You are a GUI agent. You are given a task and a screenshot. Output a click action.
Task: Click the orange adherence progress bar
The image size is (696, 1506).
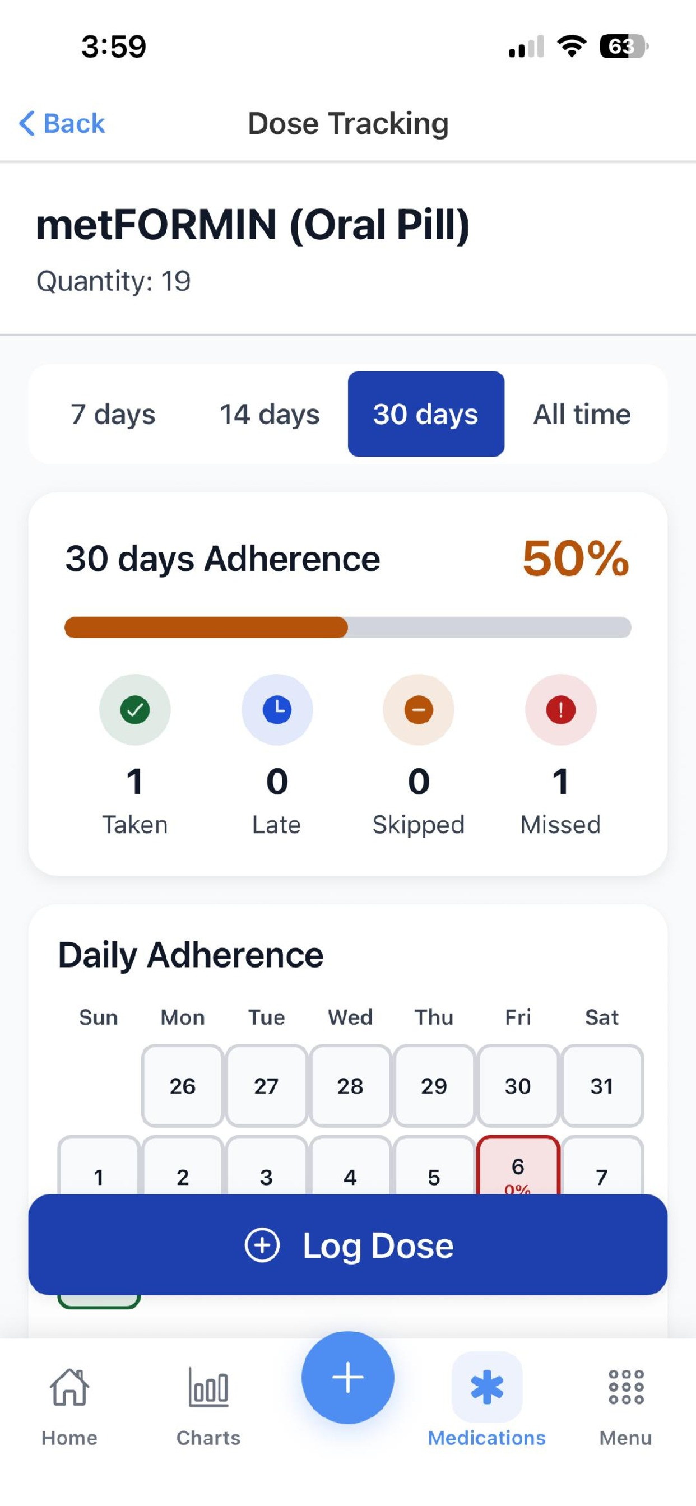206,627
